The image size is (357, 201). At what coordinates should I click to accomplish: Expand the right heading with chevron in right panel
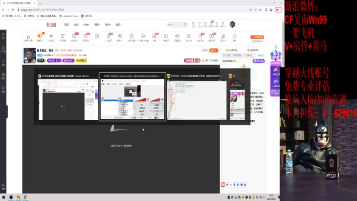click(x=253, y=50)
